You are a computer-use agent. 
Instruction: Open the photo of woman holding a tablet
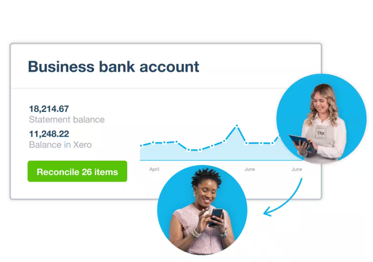tap(321, 119)
